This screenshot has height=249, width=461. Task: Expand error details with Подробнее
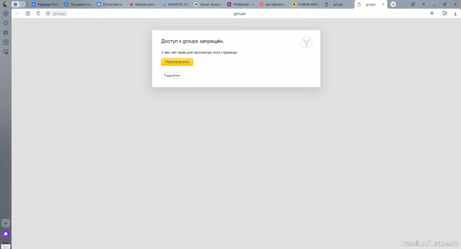pyautogui.click(x=172, y=75)
